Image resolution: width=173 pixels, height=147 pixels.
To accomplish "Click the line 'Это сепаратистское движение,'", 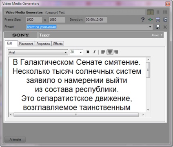I will click(x=77, y=99).
